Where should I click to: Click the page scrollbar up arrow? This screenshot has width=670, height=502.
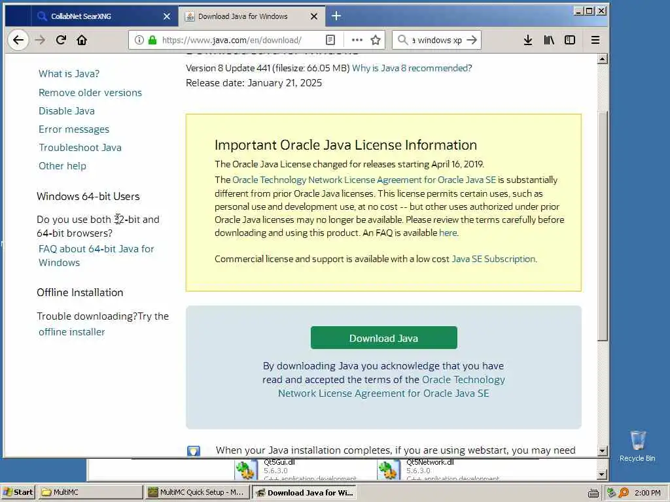(603, 59)
